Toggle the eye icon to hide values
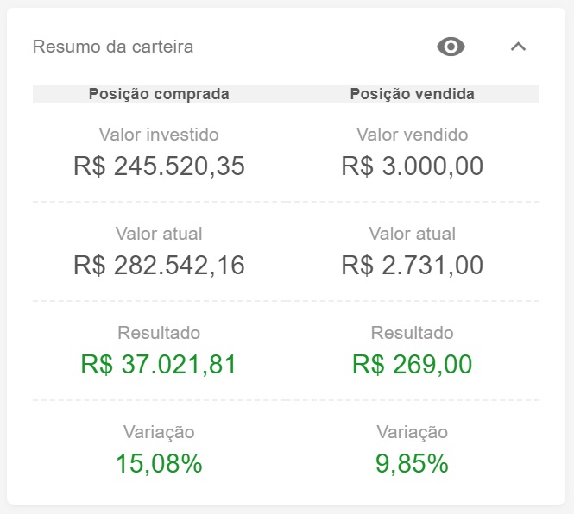The width and height of the screenshot is (574, 514). pos(451,47)
